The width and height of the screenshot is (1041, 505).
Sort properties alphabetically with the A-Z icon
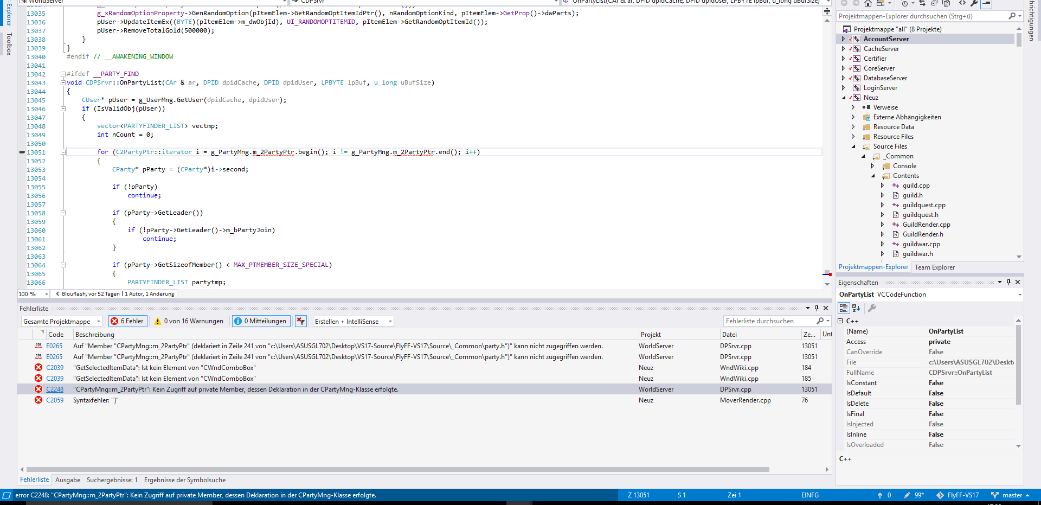[856, 308]
